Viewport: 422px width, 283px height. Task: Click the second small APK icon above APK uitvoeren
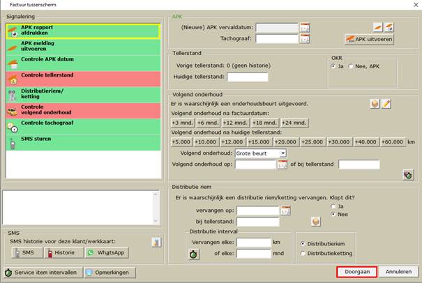tap(389, 27)
